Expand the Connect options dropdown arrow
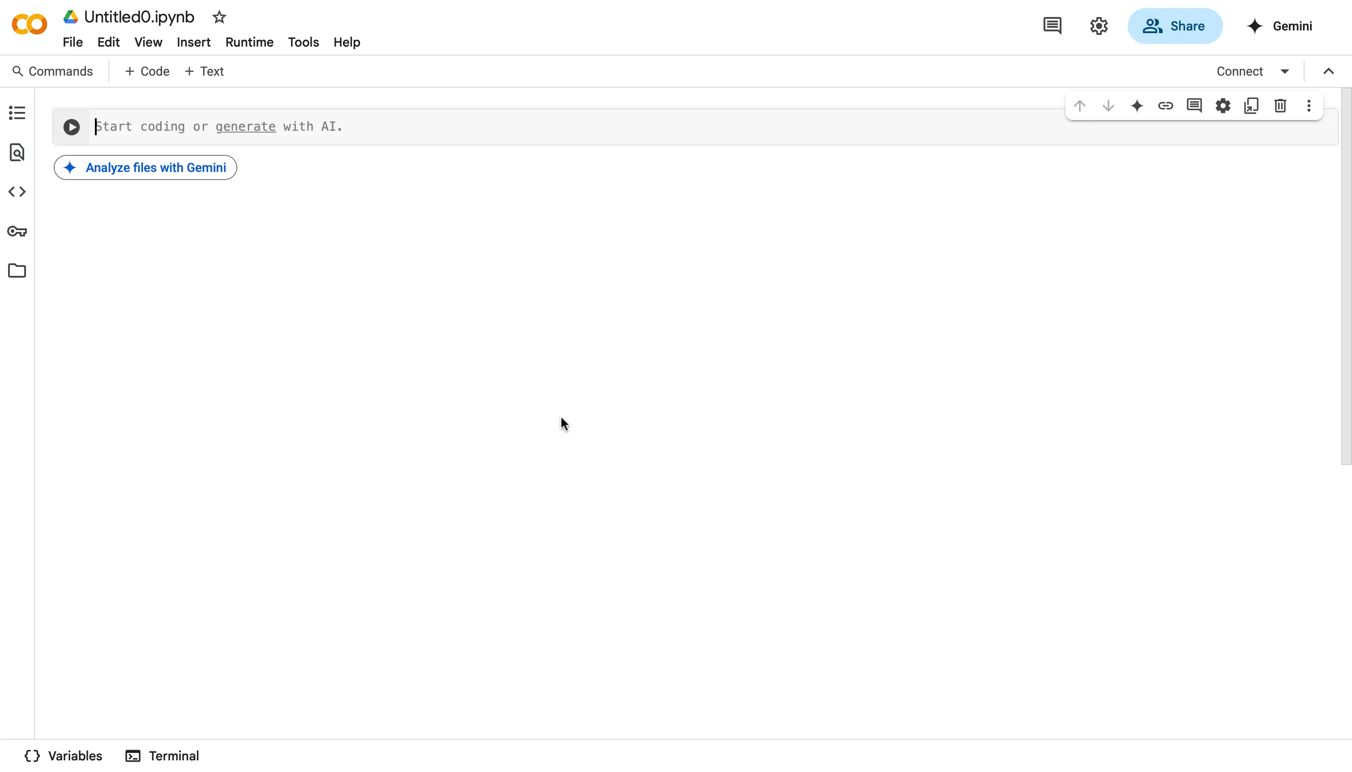The width and height of the screenshot is (1352, 772). [x=1285, y=71]
